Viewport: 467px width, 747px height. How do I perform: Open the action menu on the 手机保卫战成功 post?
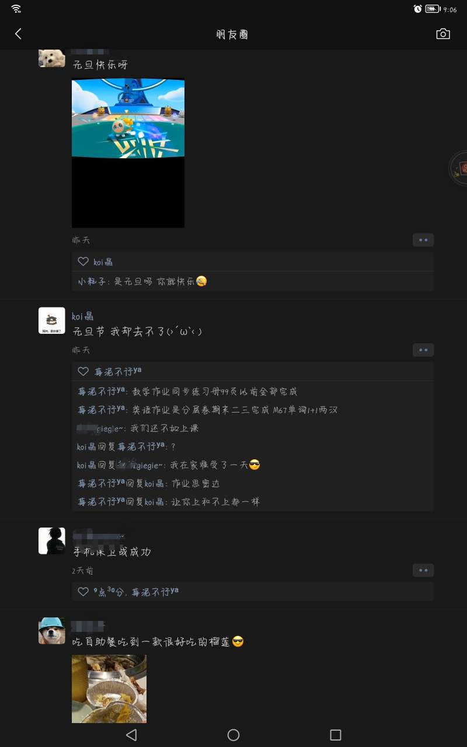tap(423, 570)
